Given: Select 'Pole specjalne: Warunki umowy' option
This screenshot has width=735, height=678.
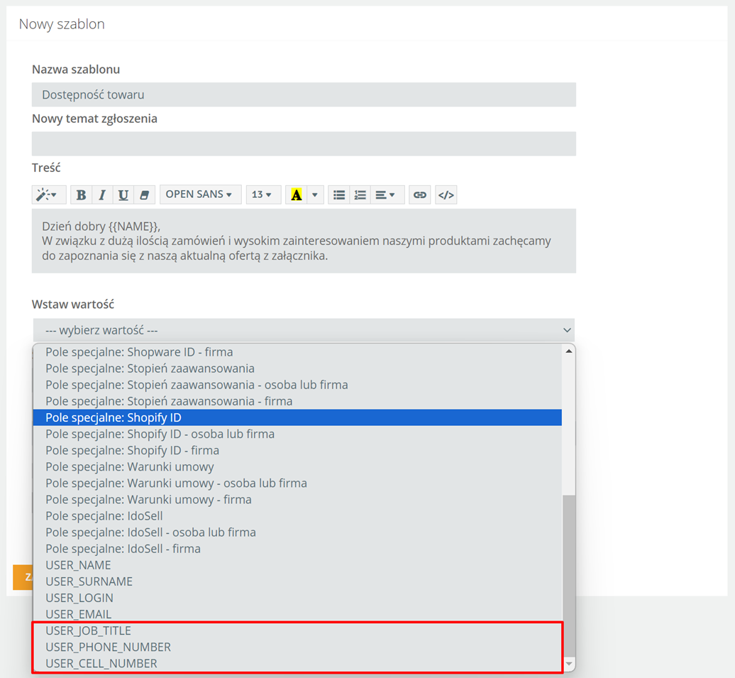Looking at the screenshot, I should (x=297, y=467).
